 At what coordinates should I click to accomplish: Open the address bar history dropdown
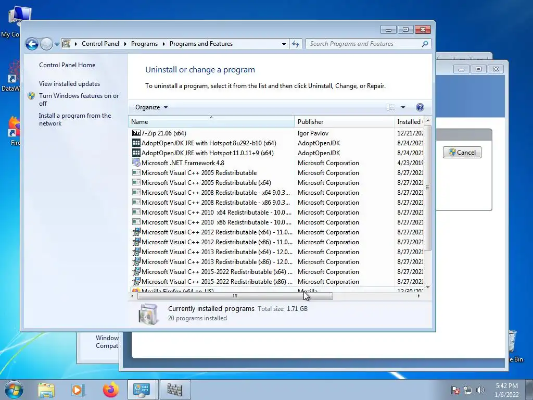[284, 44]
